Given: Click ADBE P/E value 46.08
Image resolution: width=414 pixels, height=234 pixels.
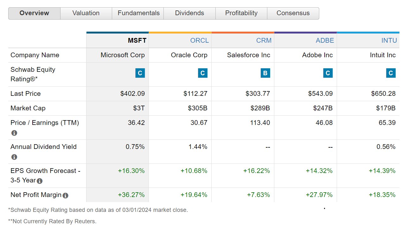Looking at the screenshot, I should tap(324, 123).
